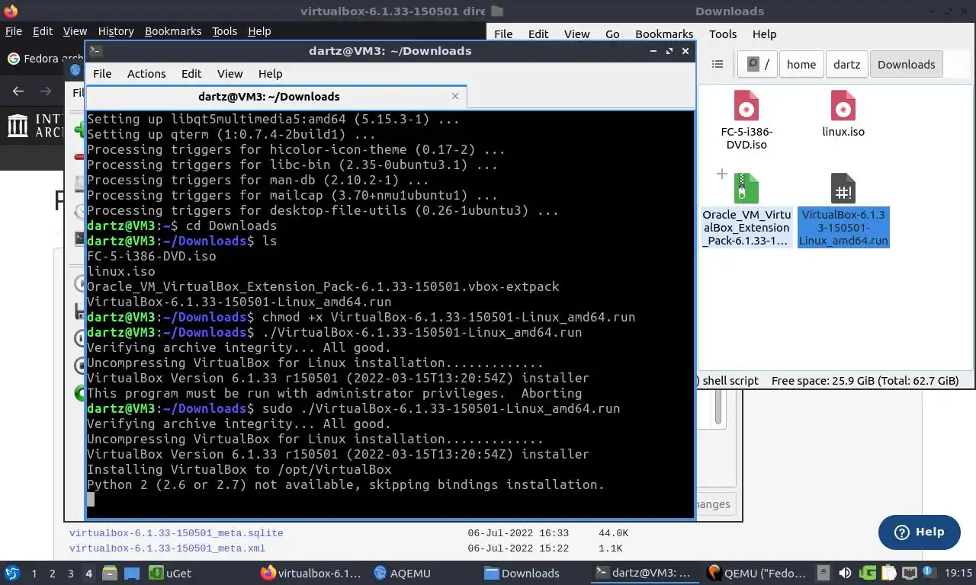Close the dartz@VM3 terminal tab
Image resolution: width=976 pixels, height=585 pixels.
(x=455, y=96)
